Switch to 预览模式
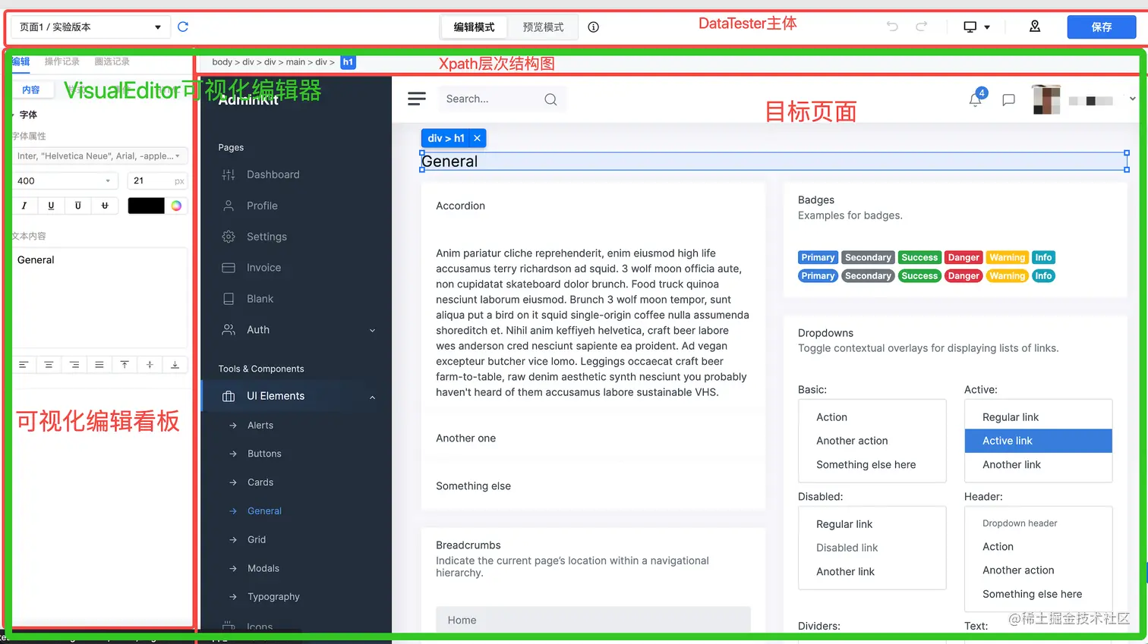 coord(543,27)
